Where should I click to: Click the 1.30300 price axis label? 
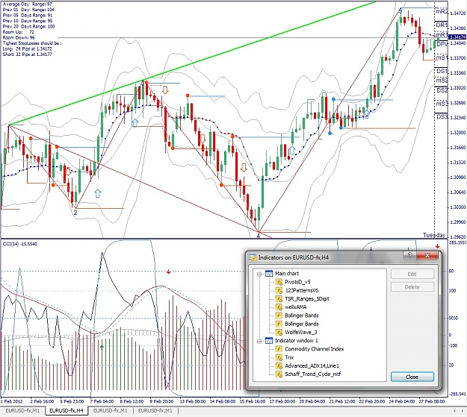pyautogui.click(x=457, y=207)
